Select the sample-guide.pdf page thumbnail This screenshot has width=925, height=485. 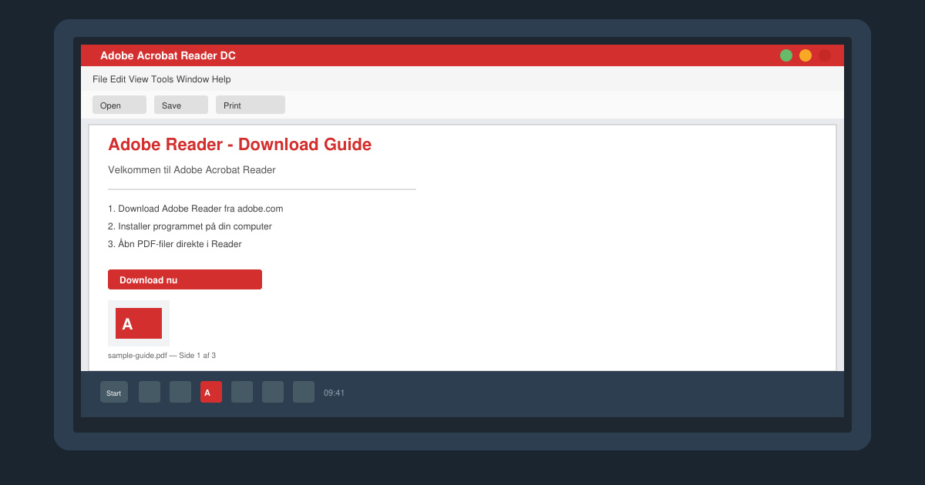[139, 323]
